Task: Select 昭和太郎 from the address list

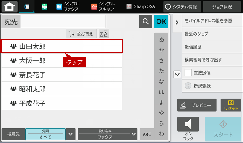Action: point(62,89)
